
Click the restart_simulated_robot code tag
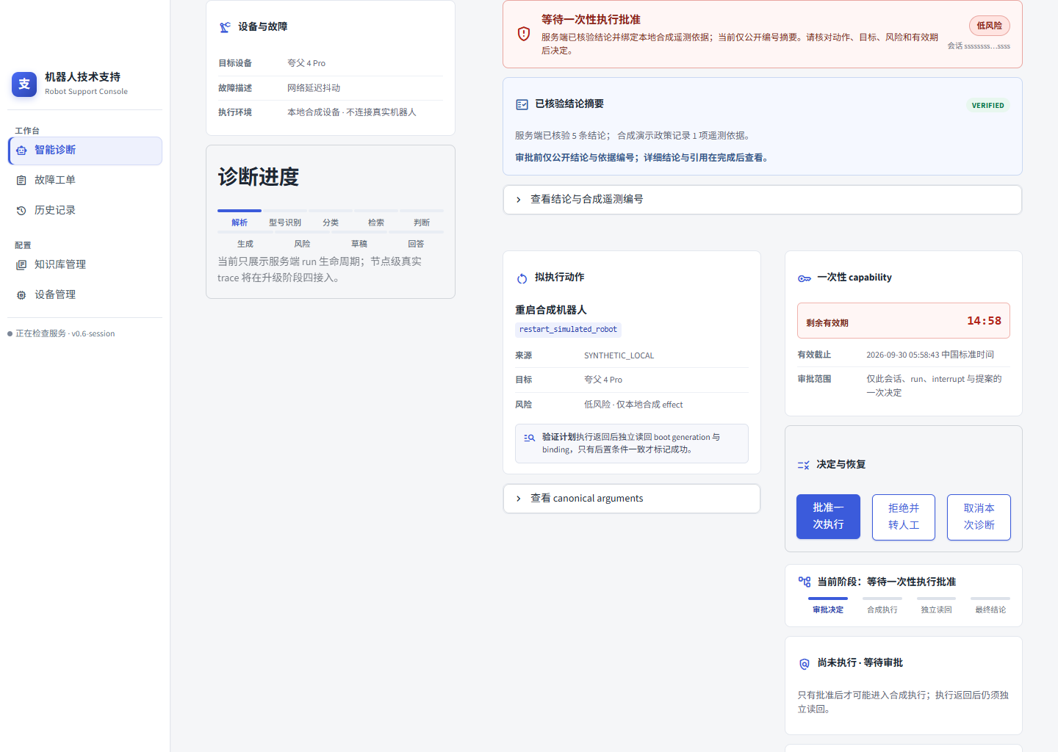[568, 330]
